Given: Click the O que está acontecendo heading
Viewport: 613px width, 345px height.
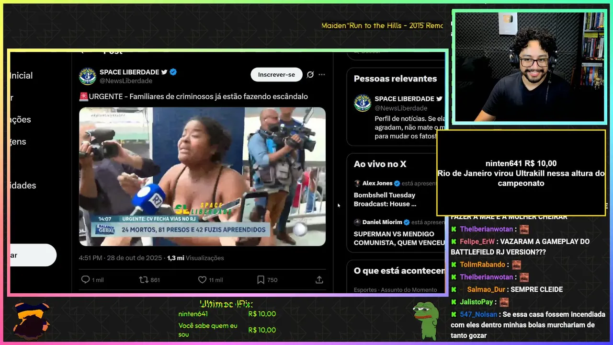Looking at the screenshot, I should pos(399,271).
